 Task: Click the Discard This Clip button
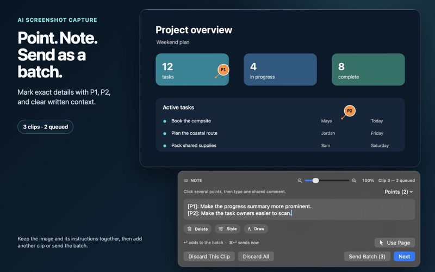click(209, 257)
